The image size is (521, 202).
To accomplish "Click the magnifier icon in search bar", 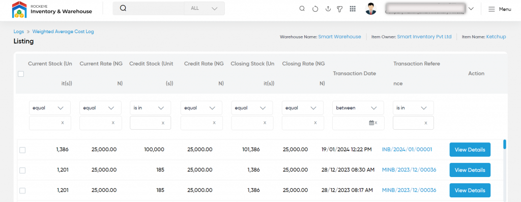I will [x=123, y=8].
